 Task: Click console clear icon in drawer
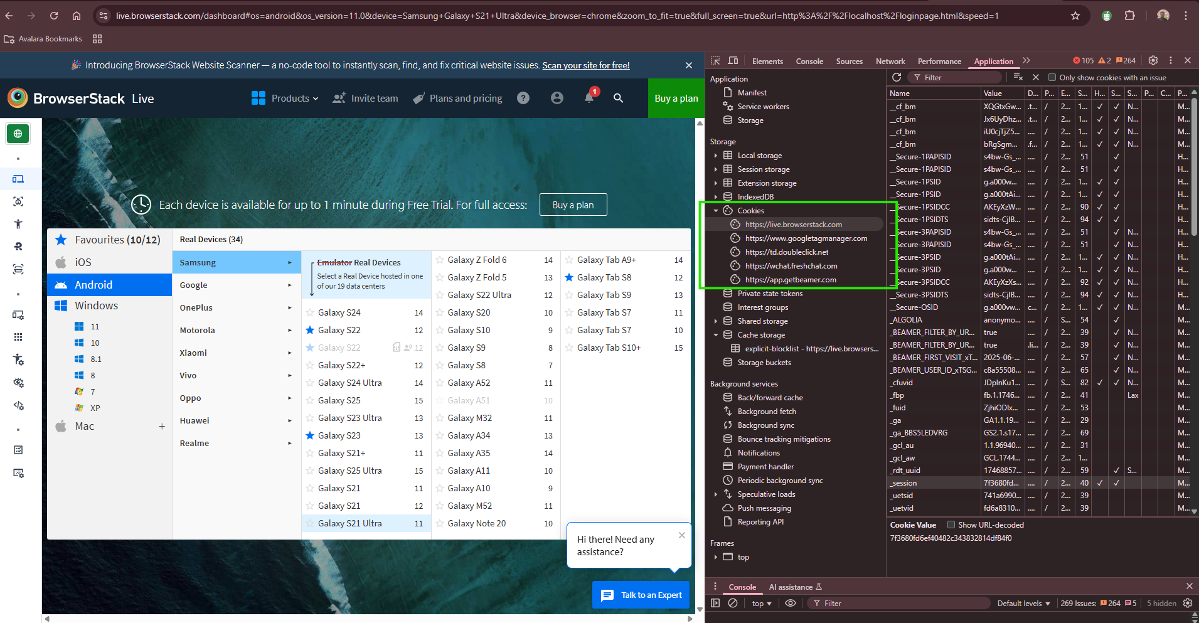coord(733,603)
